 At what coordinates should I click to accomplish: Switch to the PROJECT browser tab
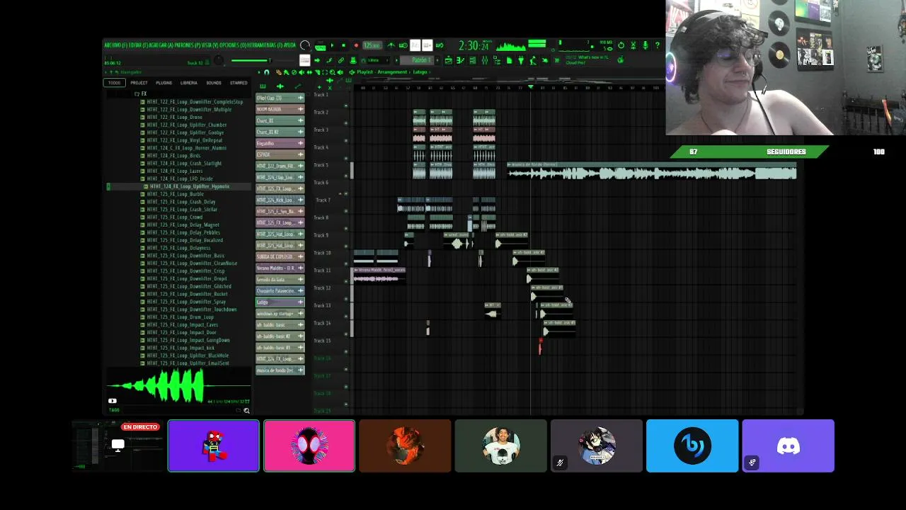[x=139, y=83]
